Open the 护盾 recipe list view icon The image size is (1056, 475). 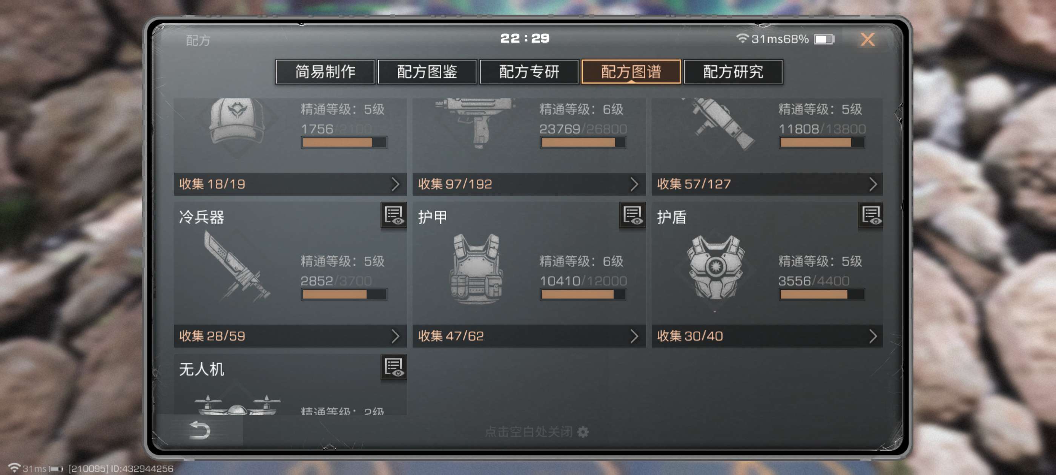coord(871,215)
